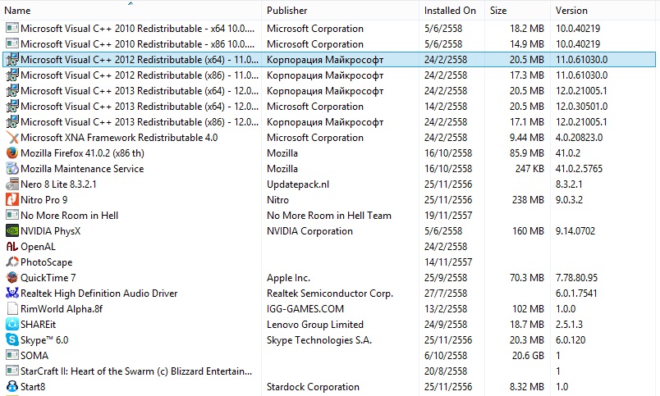Sort list by Name column header
The image size is (660, 396).
point(131,10)
